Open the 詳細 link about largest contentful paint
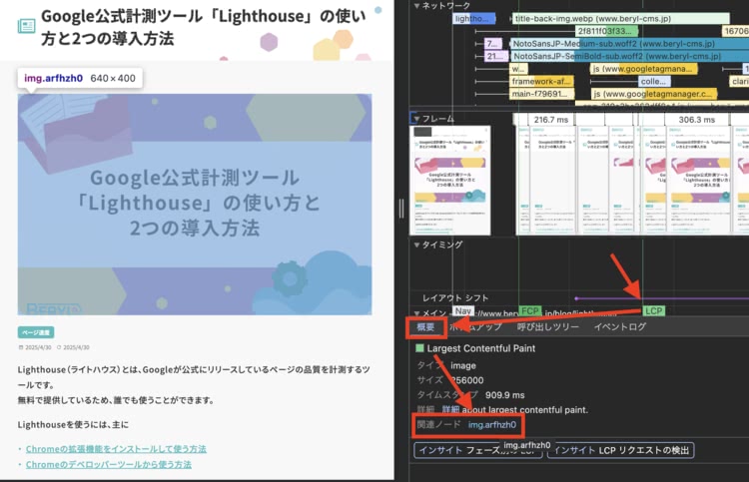749x482 pixels. point(450,410)
